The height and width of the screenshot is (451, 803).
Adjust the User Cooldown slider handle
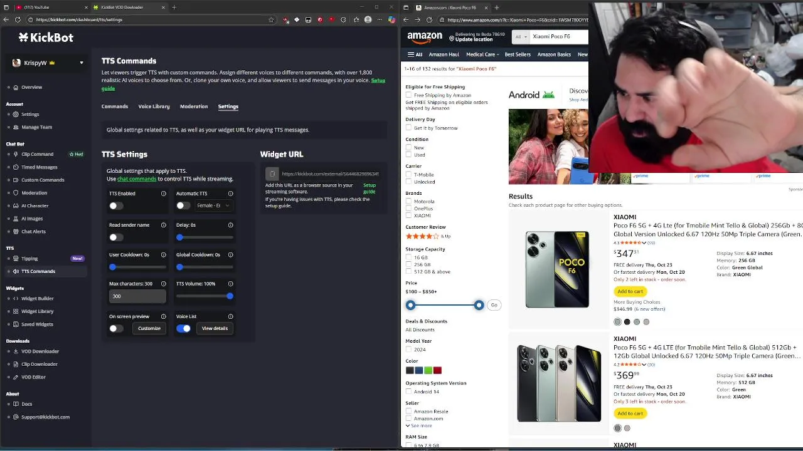pyautogui.click(x=112, y=267)
